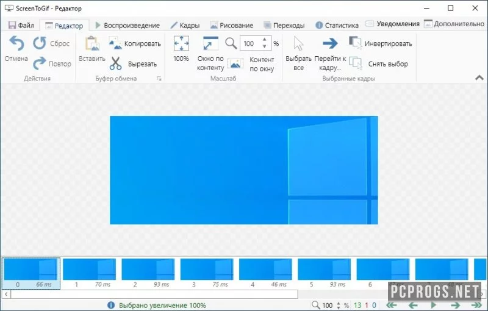Click the green total frames count 13
The image size is (488, 311).
(x=357, y=306)
